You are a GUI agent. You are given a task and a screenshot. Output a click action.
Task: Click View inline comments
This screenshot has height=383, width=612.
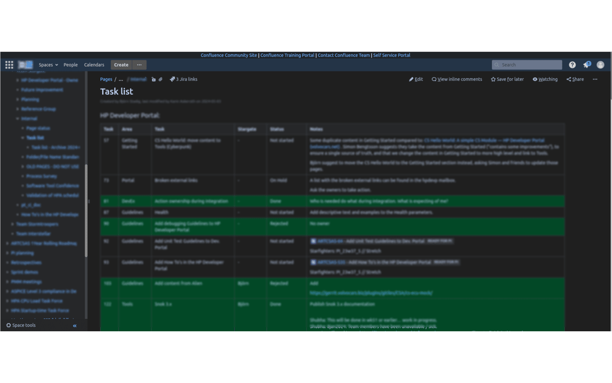click(x=457, y=79)
